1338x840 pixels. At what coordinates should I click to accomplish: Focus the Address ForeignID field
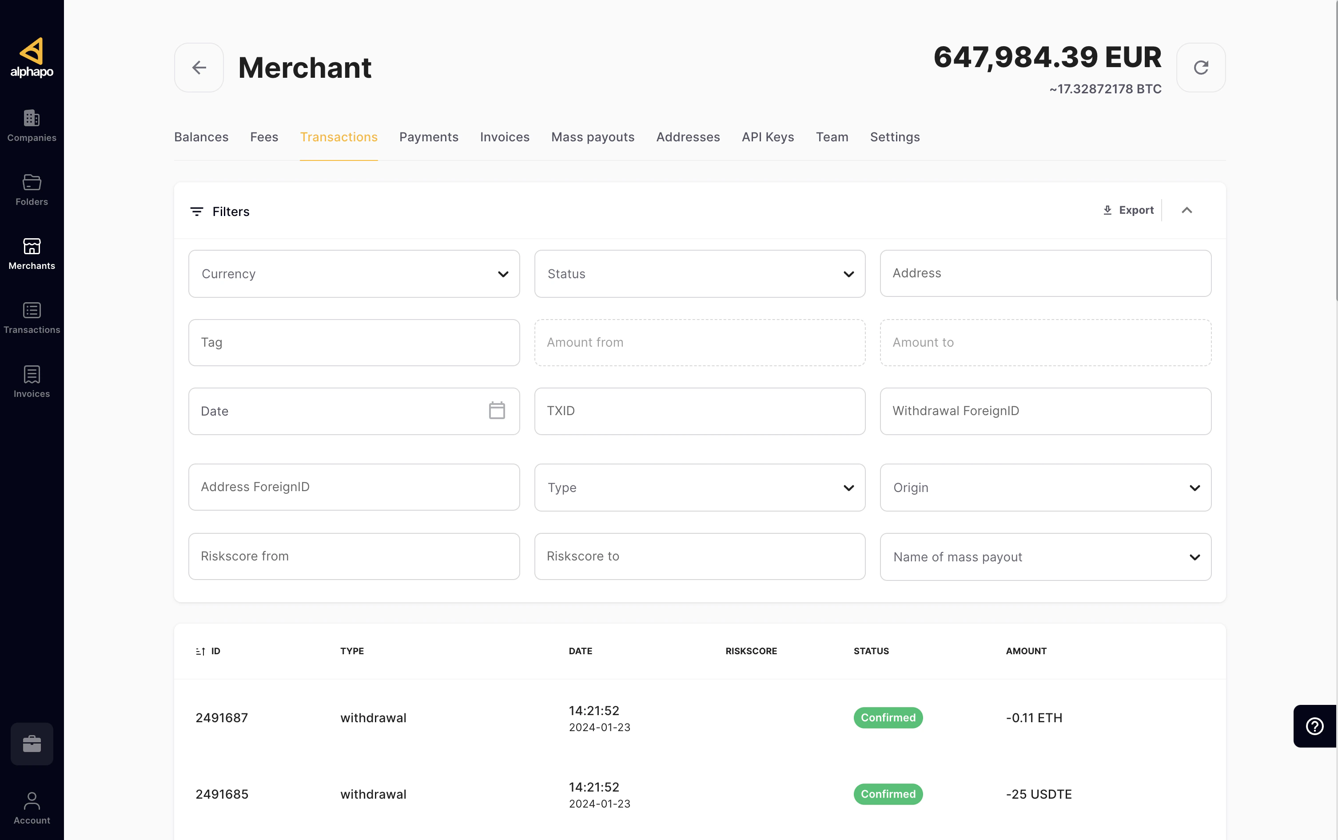[354, 487]
